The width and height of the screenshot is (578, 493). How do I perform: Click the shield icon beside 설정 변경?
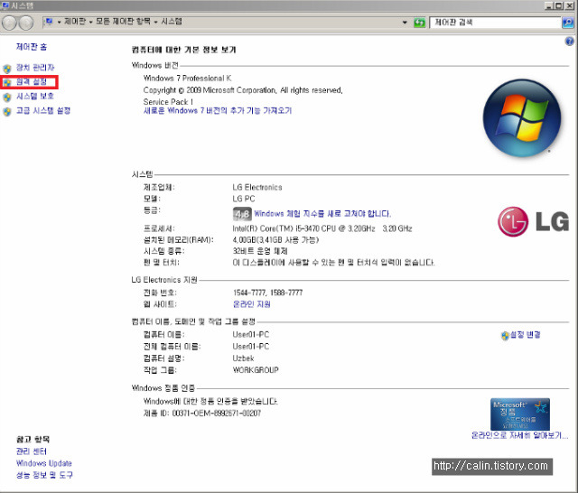(x=505, y=336)
